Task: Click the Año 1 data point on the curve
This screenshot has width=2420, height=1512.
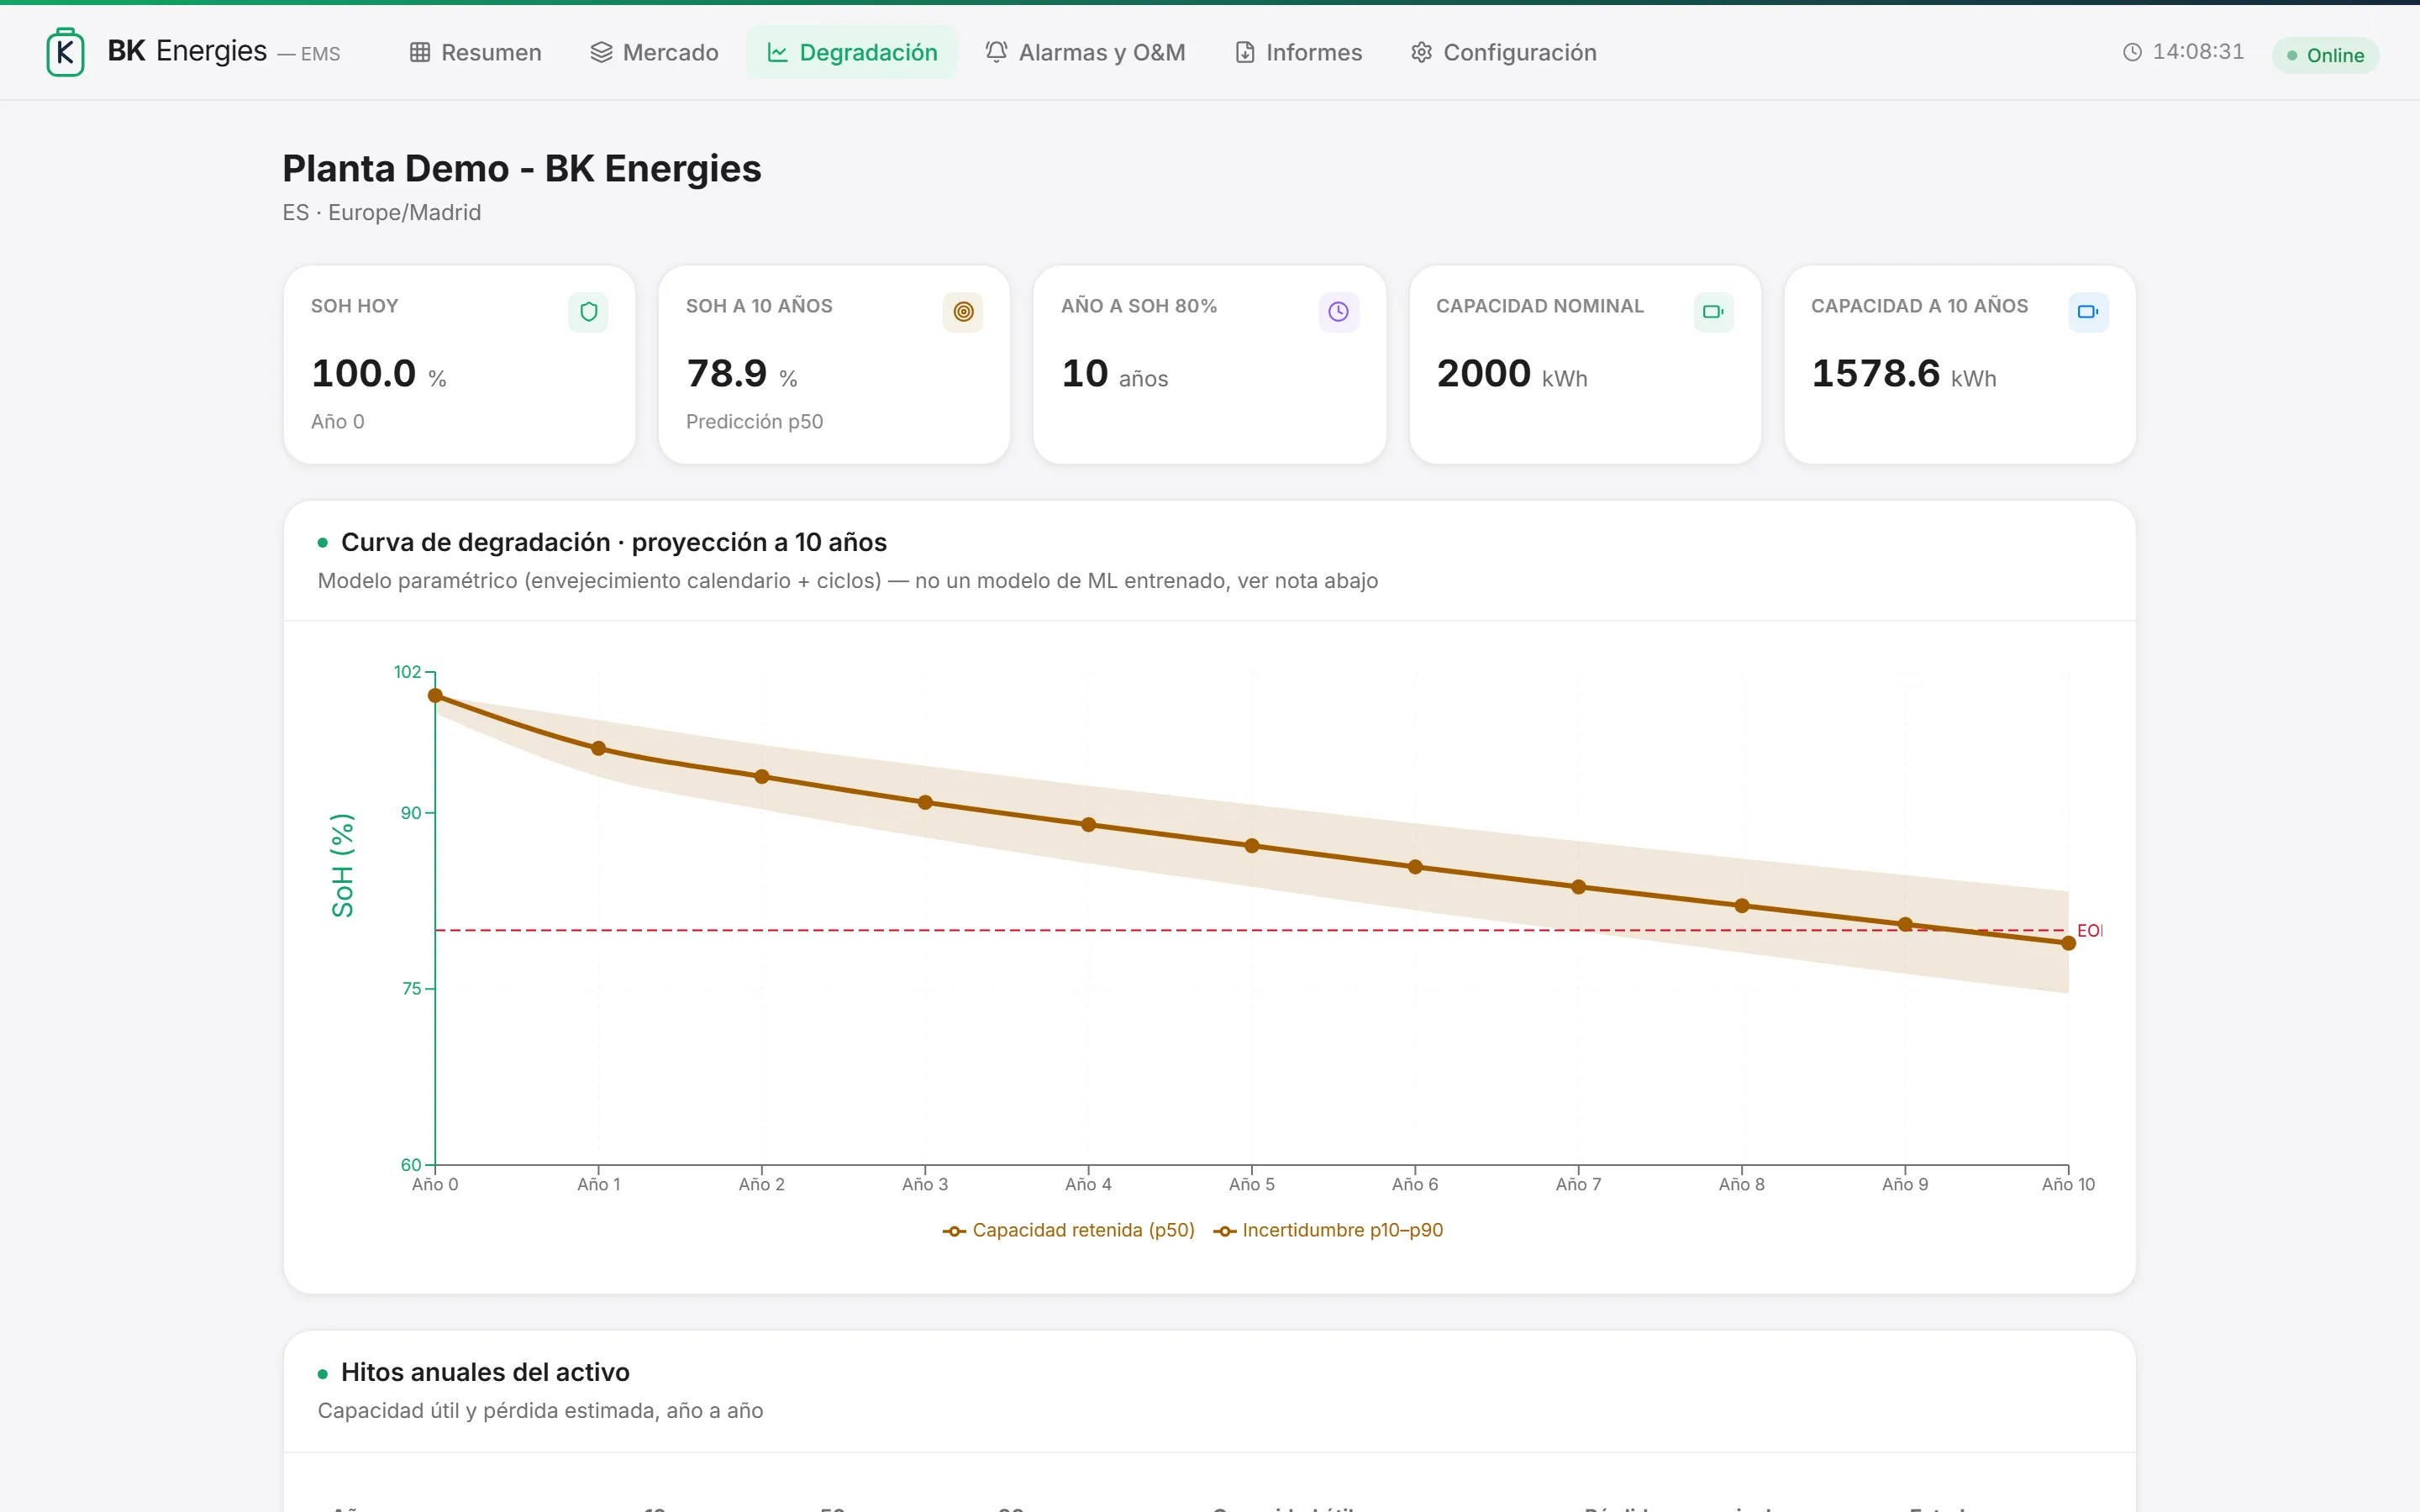Action: pos(599,748)
